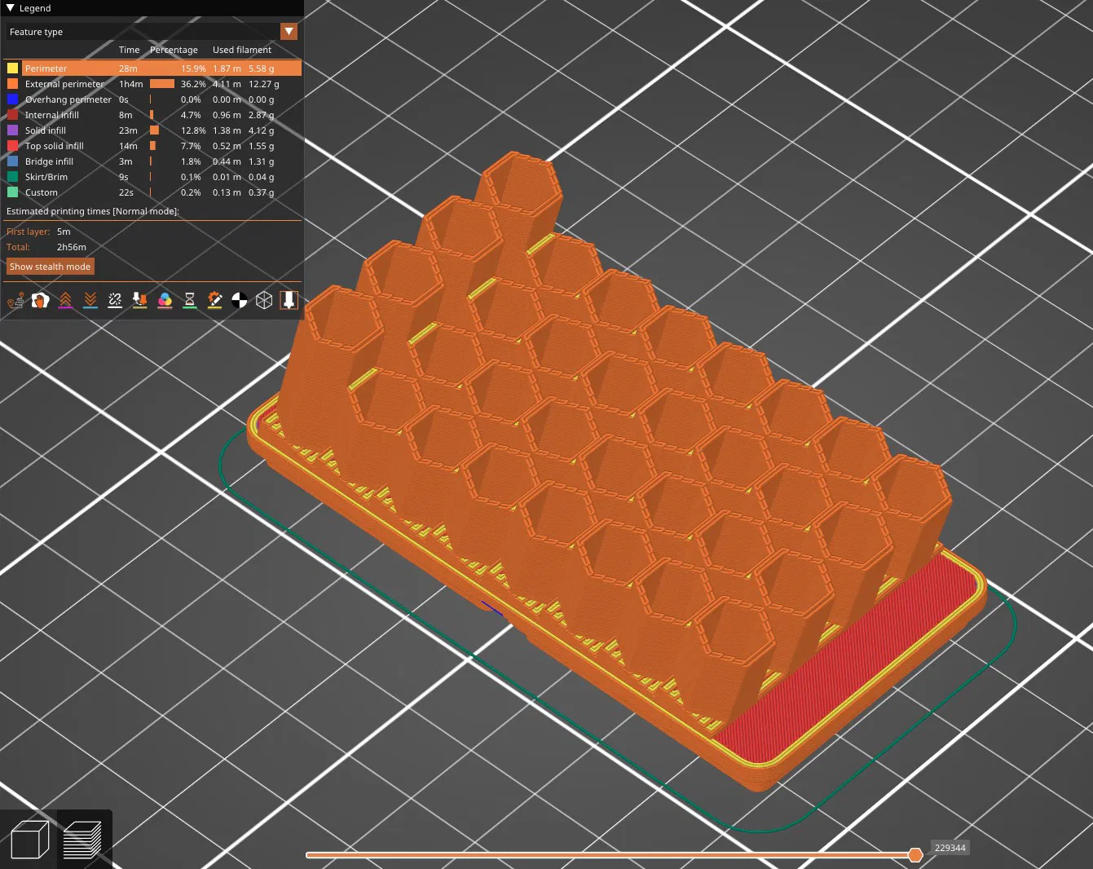The height and width of the screenshot is (869, 1093).
Task: Toggle Print pauses hourglass icon
Action: [190, 301]
